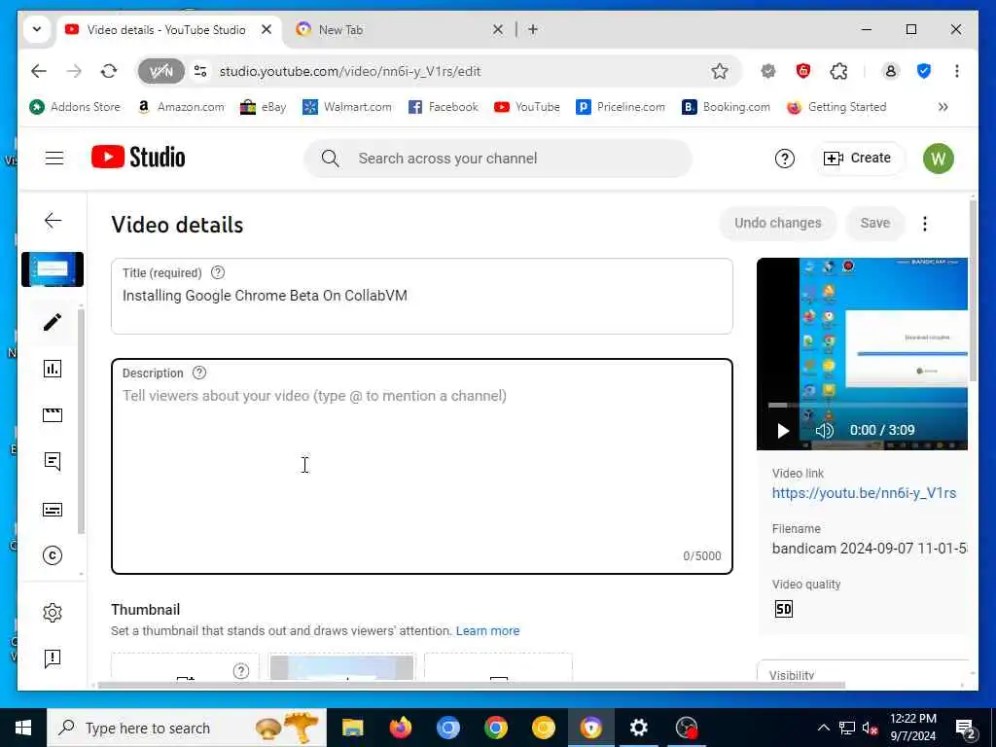
Task: Select the auto-generated second thumbnail option
Action: coord(341,667)
